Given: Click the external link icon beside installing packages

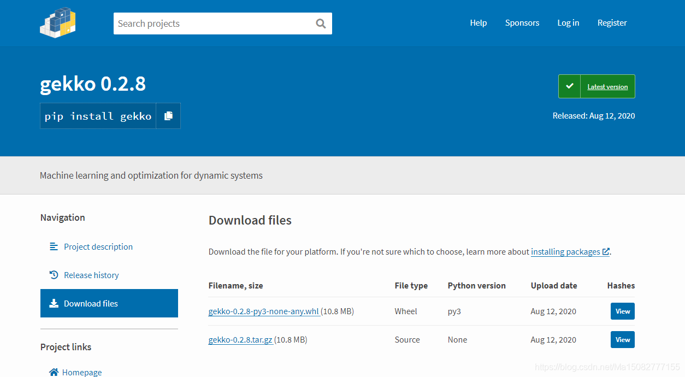Looking at the screenshot, I should (606, 251).
